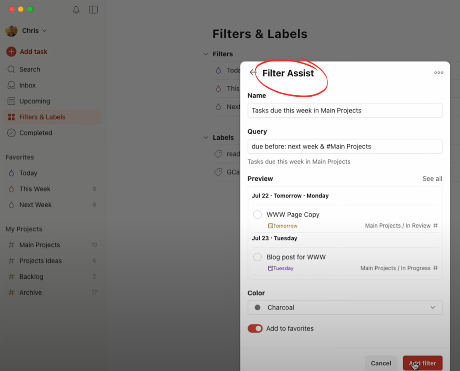Click the Search magnifier icon
This screenshot has height=371, width=460.
click(11, 69)
